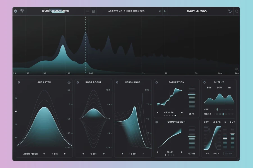Adjust the IN level fader
The width and height of the screenshot is (253, 168).
point(225,138)
